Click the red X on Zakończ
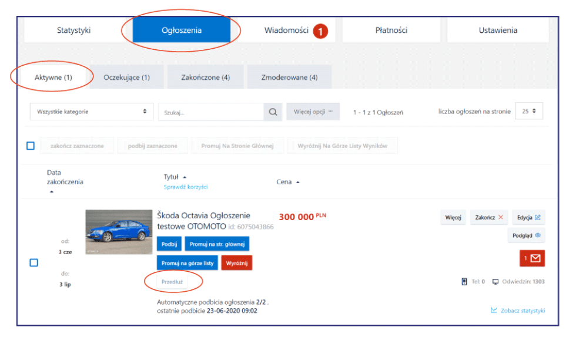Image resolution: width=576 pixels, height=344 pixels. pos(501,217)
